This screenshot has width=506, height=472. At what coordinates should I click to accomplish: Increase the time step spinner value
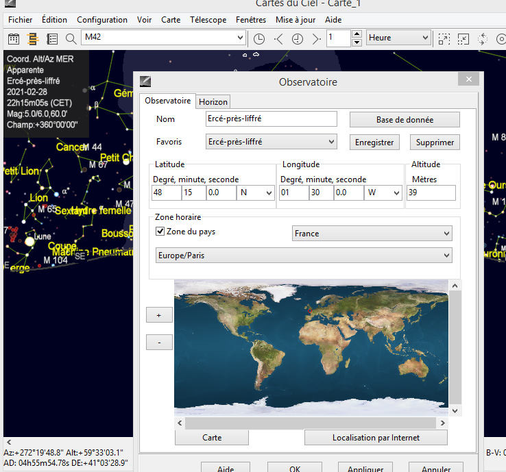click(357, 34)
